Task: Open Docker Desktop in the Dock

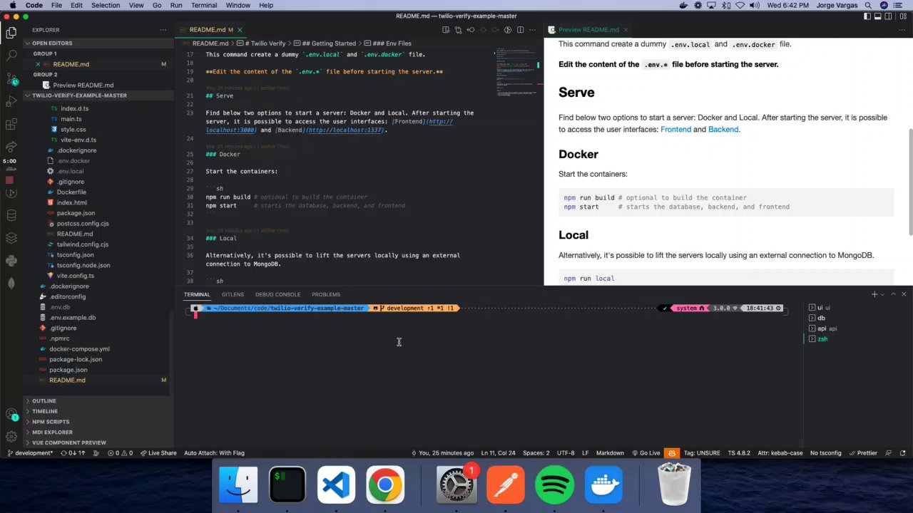Action: click(x=603, y=485)
